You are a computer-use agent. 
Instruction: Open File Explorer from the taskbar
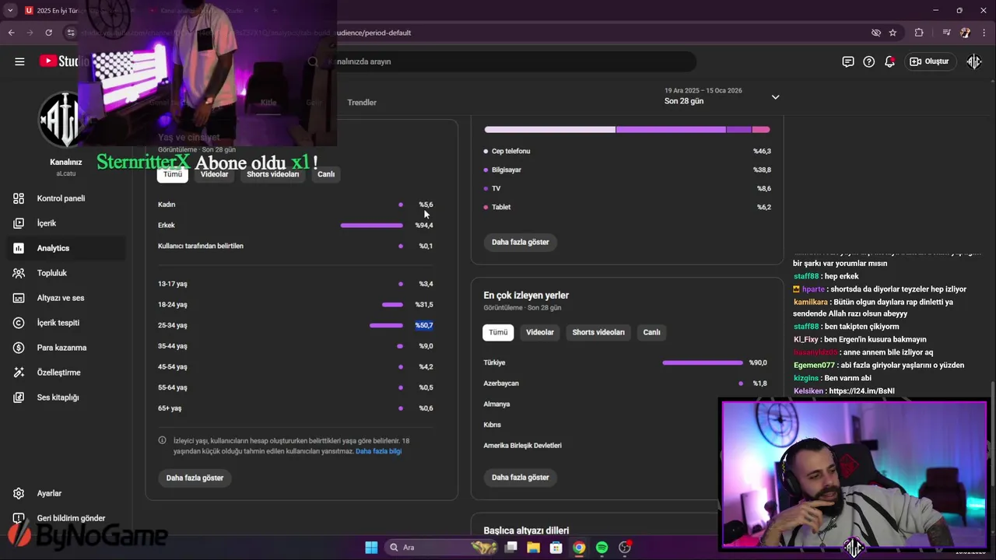click(533, 548)
